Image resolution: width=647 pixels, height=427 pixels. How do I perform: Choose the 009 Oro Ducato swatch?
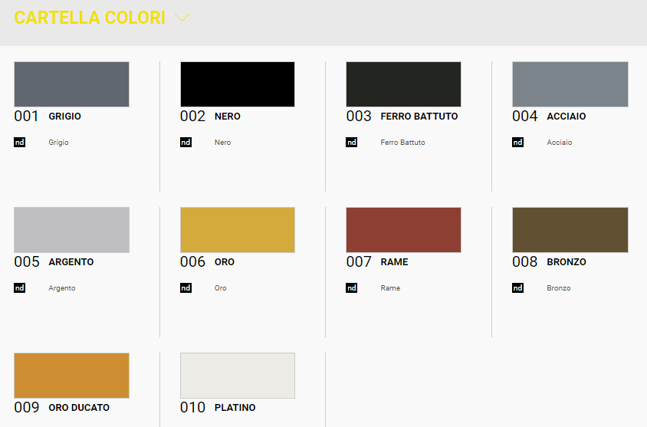(71, 376)
